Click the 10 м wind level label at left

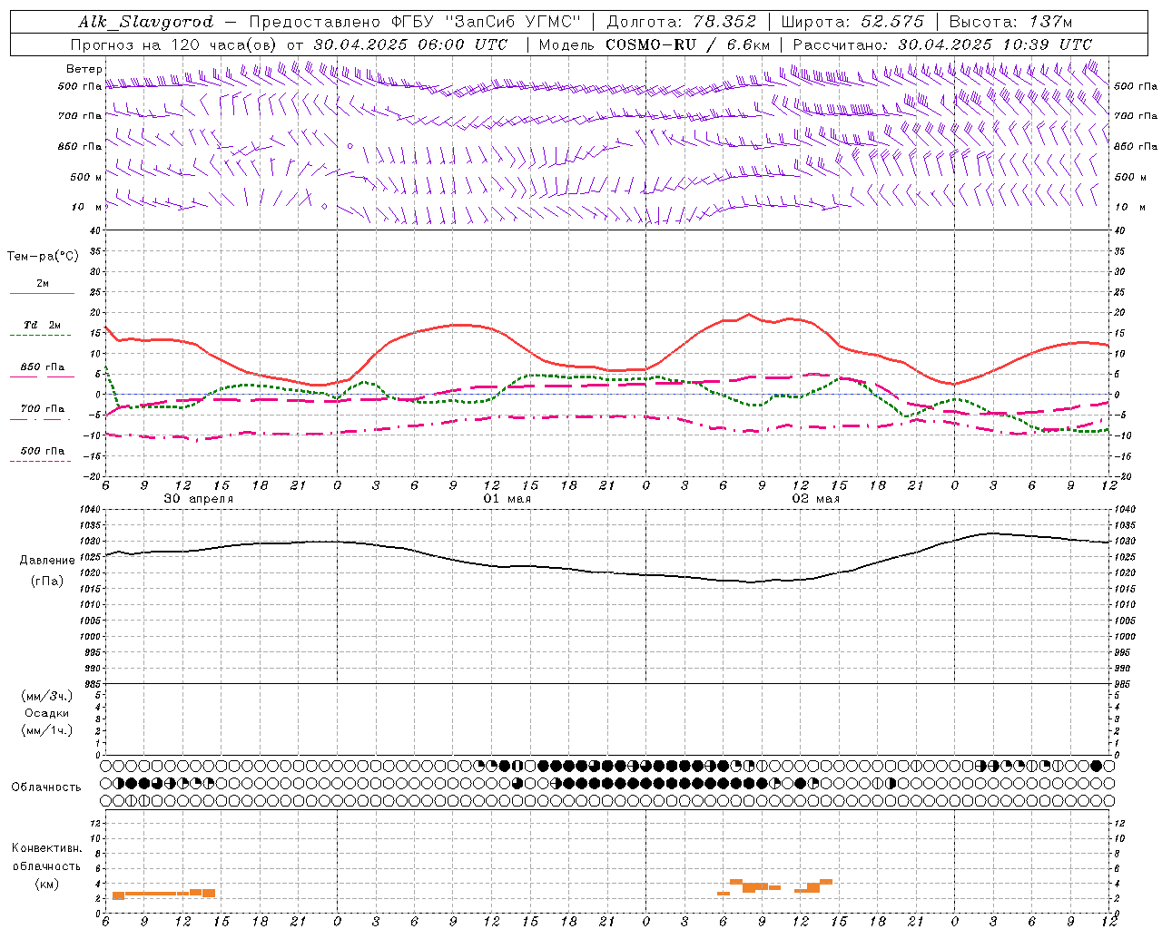[x=88, y=207]
